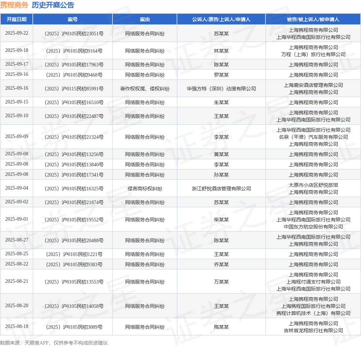Select case number 沪0105民初13840号
Image resolution: width=361 pixels, height=346 pixels.
point(74,165)
